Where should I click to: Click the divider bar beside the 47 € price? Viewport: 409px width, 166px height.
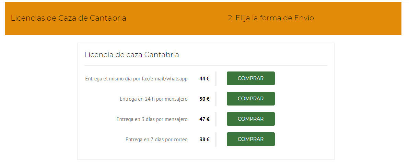tap(215, 119)
